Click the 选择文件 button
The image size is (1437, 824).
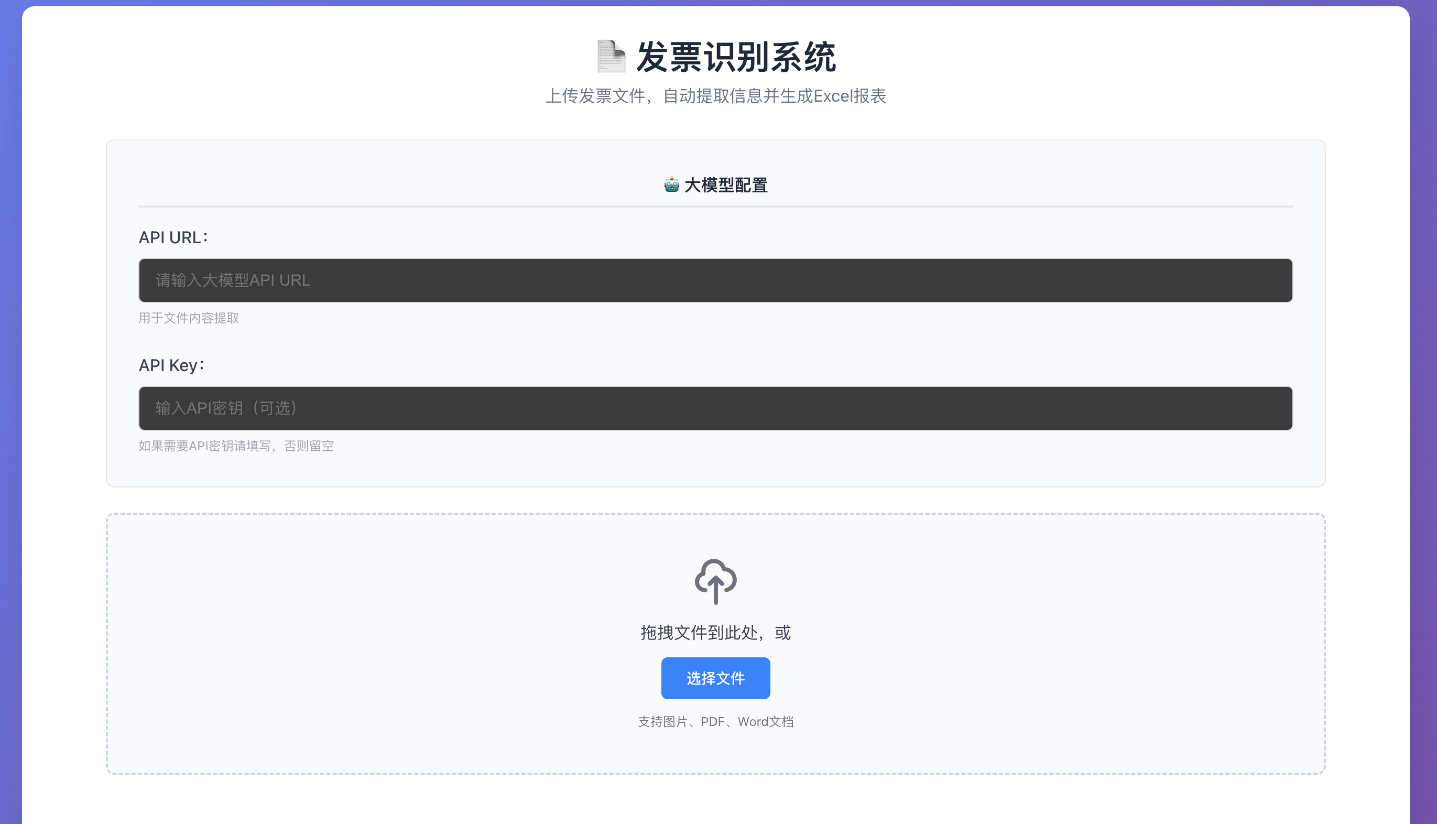(715, 678)
